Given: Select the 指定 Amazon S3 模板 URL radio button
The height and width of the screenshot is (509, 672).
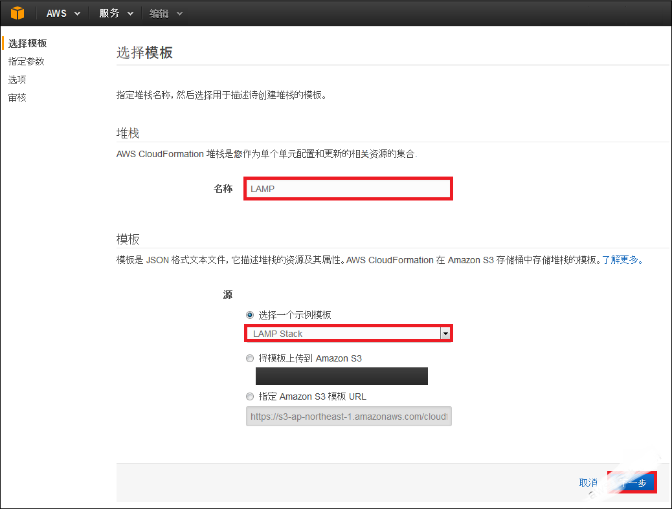Looking at the screenshot, I should click(x=250, y=396).
